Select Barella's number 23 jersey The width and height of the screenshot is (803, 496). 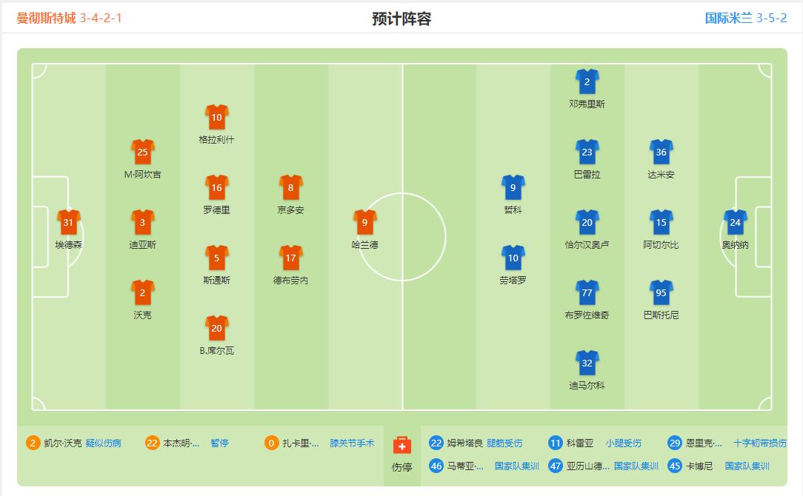[x=587, y=153]
